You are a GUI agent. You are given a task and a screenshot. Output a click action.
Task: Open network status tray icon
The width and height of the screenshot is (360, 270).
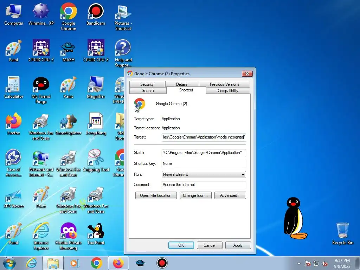[x=316, y=263]
